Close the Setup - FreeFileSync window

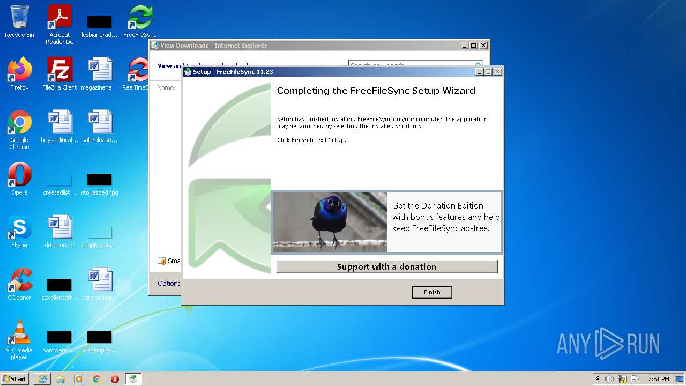pyautogui.click(x=497, y=71)
